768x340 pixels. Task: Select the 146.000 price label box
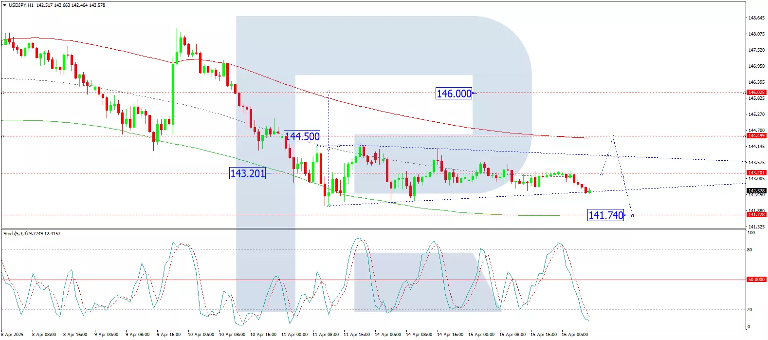pos(454,94)
